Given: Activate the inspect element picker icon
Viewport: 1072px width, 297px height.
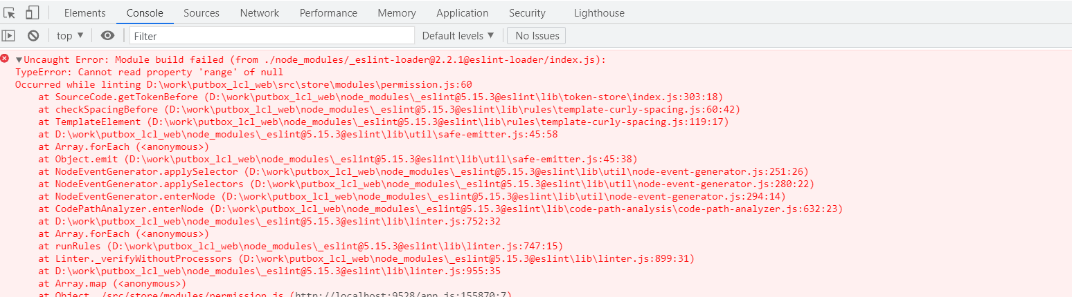Looking at the screenshot, I should pos(10,12).
